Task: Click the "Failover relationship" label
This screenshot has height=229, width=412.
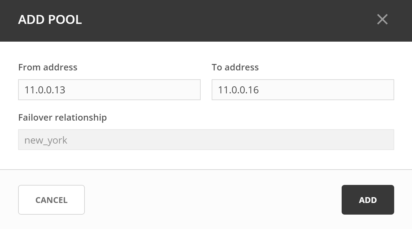Action: (x=62, y=118)
